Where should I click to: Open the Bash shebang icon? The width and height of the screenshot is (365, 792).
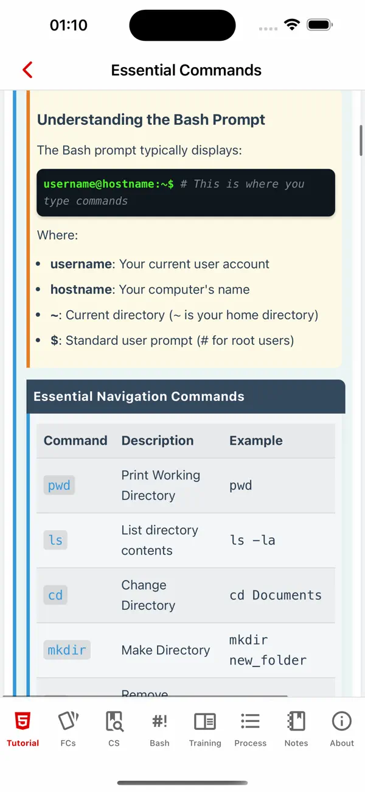[x=159, y=722]
